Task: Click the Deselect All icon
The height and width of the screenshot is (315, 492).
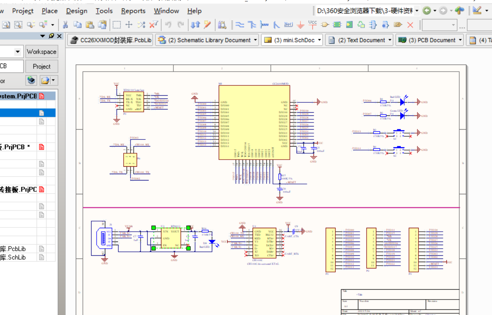Action: [x=141, y=24]
